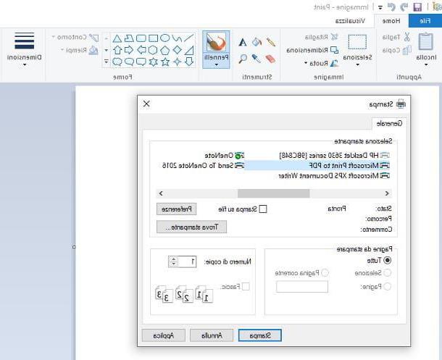The height and width of the screenshot is (360, 442).
Task: Choose the curve shape in Forme
Action: tap(177, 38)
